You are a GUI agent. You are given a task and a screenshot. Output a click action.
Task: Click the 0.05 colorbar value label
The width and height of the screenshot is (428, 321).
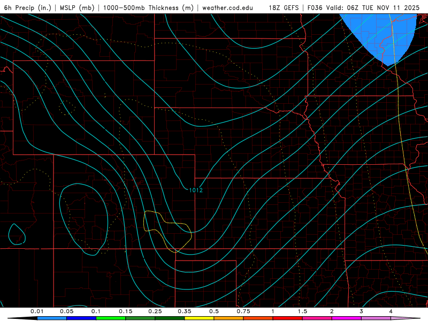(x=66, y=311)
